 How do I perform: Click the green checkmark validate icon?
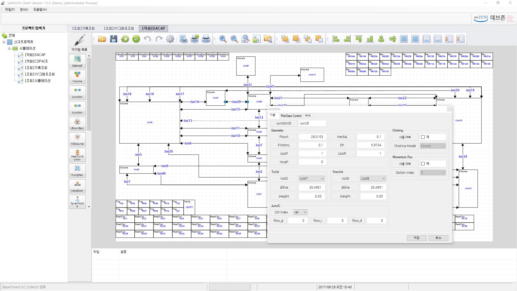coord(136,39)
